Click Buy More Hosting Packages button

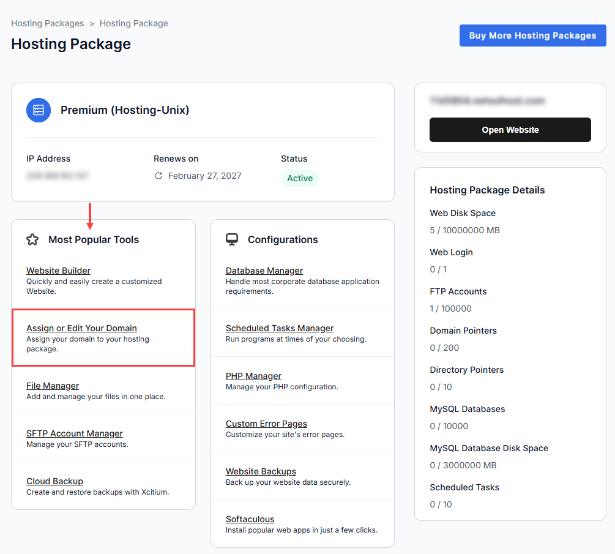click(532, 36)
